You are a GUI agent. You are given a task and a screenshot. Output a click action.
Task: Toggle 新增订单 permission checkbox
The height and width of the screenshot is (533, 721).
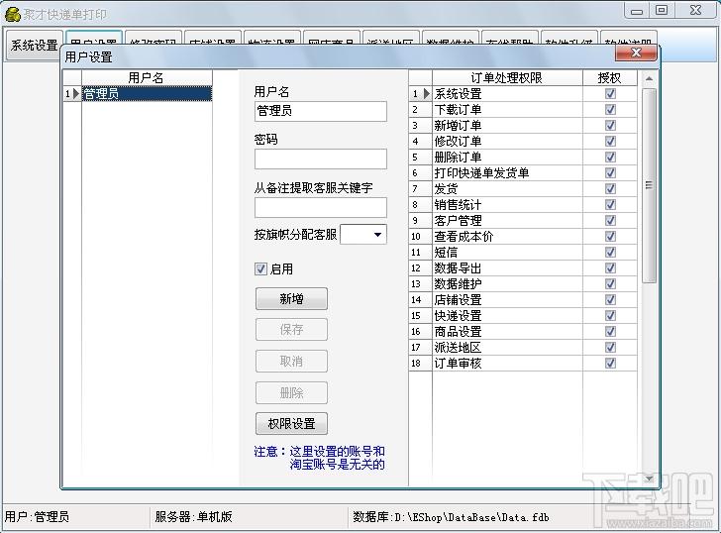pyautogui.click(x=610, y=126)
